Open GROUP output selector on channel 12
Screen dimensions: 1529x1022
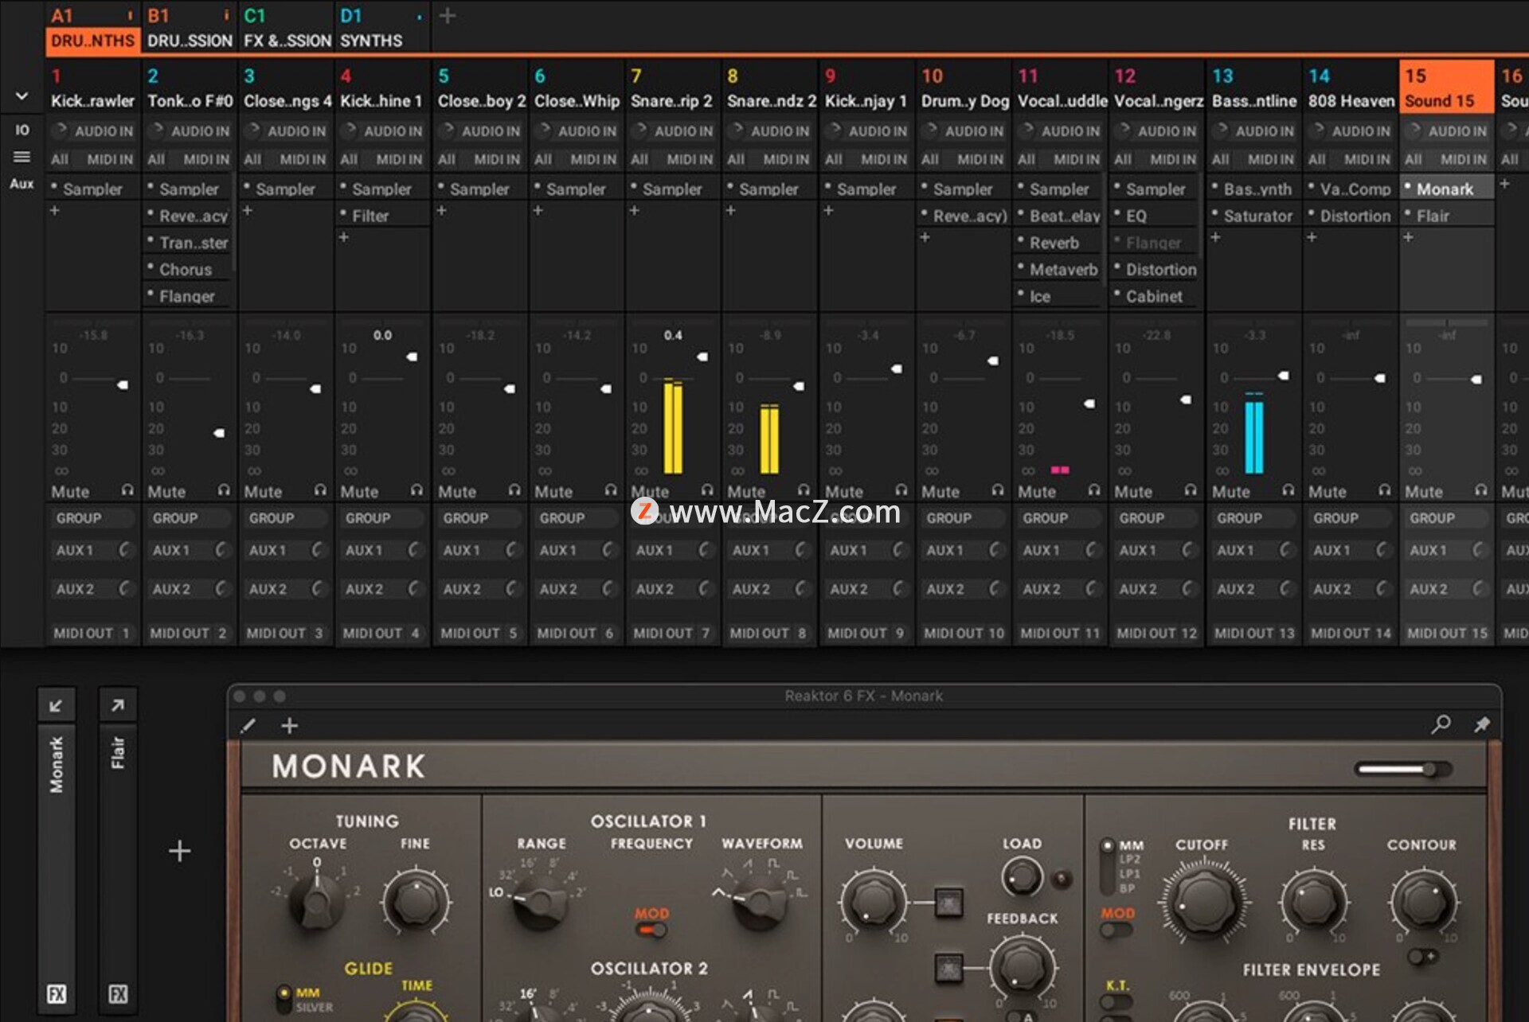coord(1156,518)
